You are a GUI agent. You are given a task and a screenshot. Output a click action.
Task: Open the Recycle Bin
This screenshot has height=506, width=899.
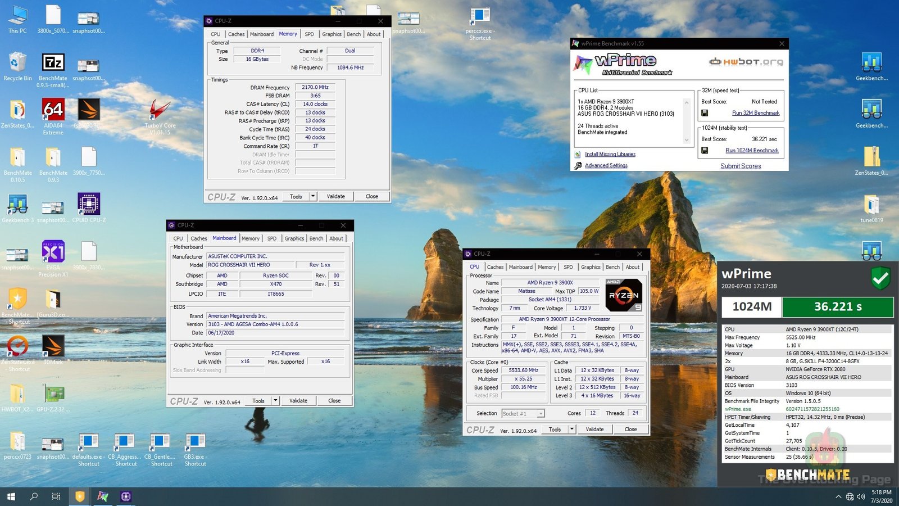click(17, 62)
